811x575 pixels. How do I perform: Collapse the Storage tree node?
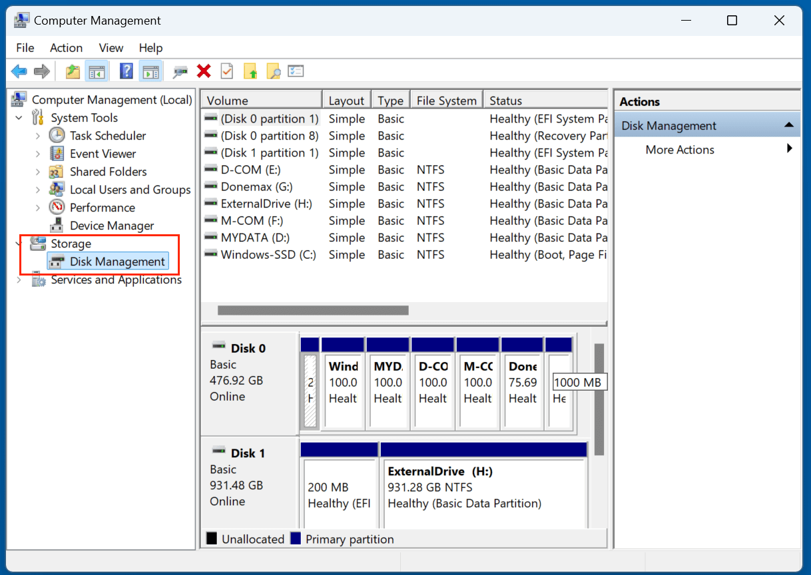tap(19, 243)
